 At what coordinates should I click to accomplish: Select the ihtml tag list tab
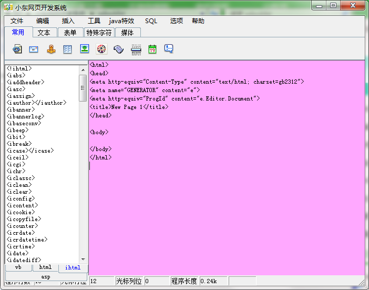[x=73, y=268]
